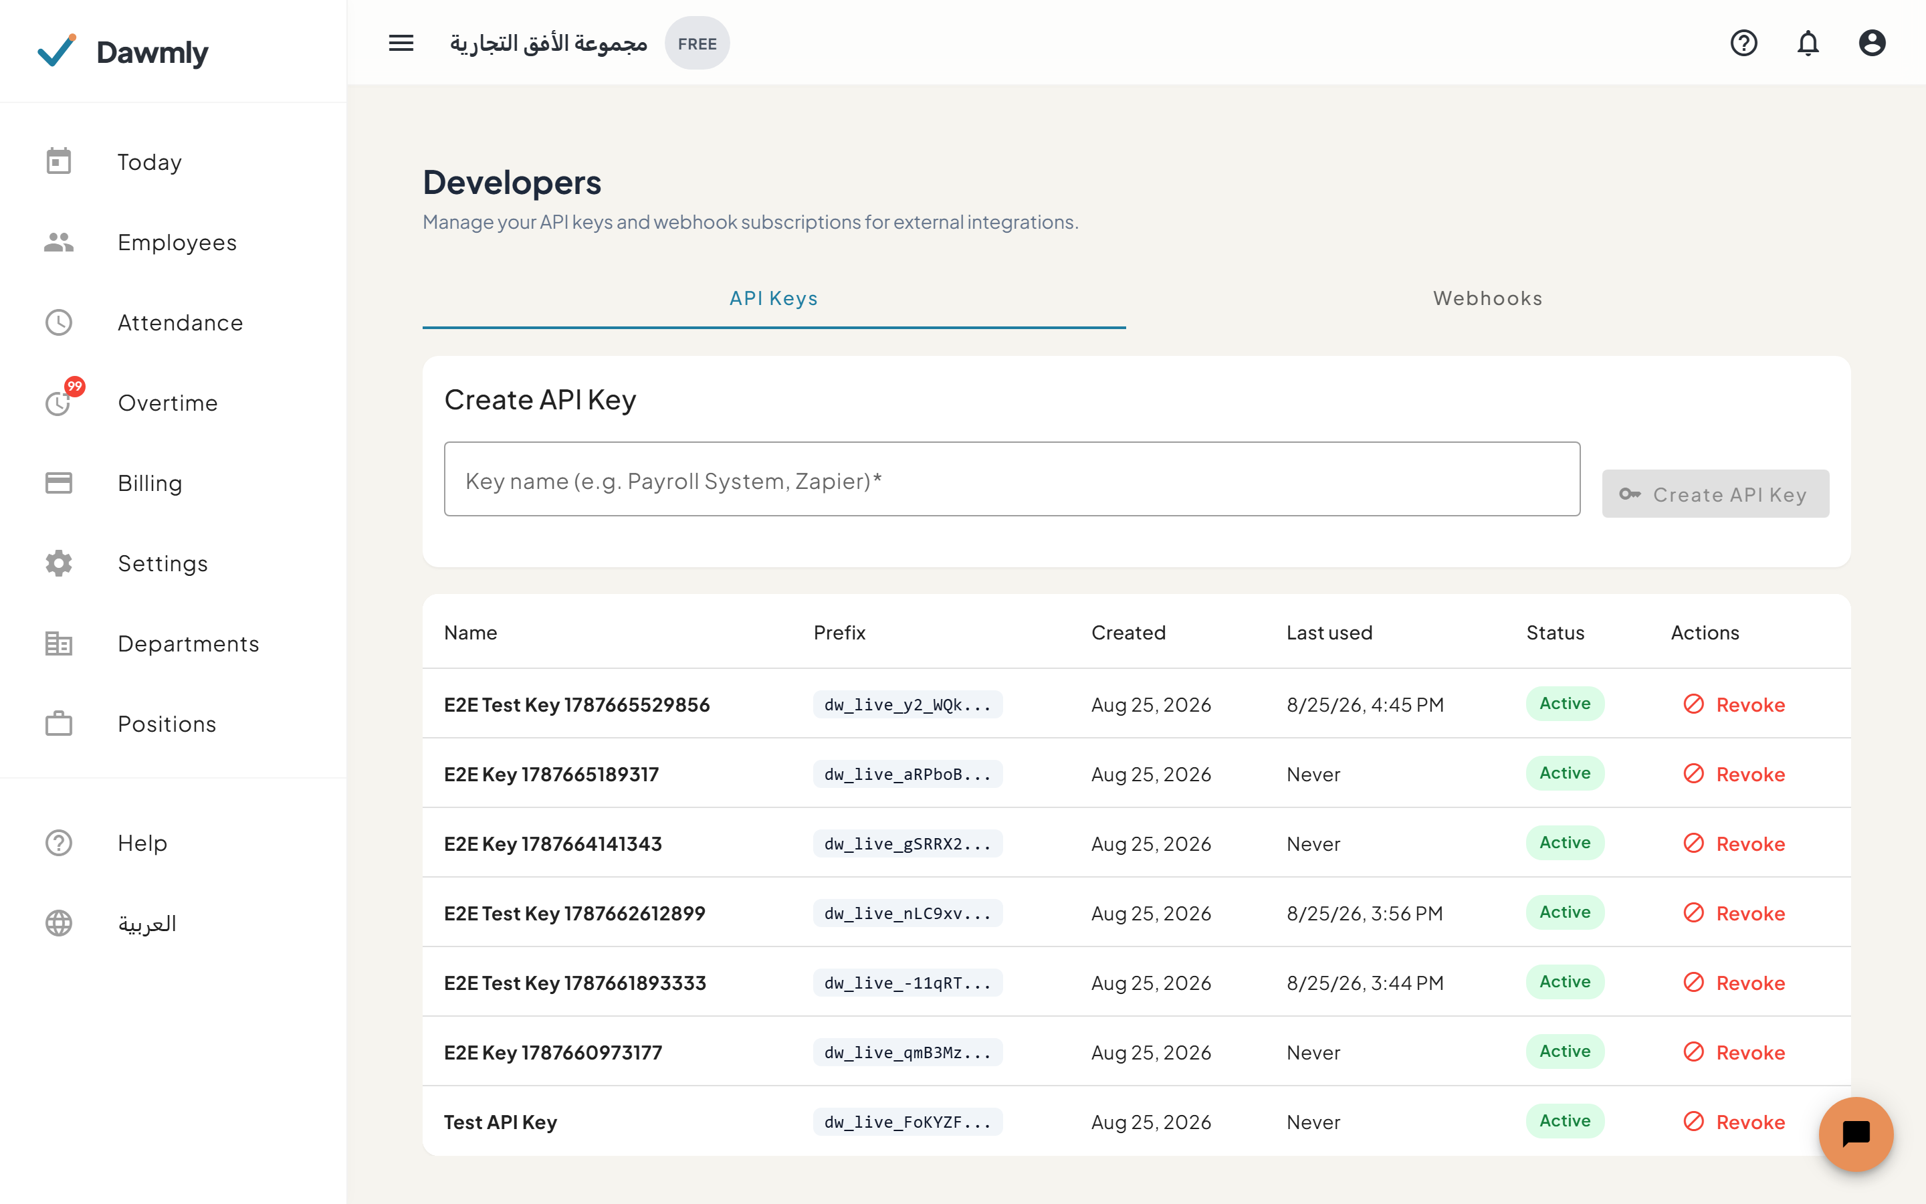This screenshot has width=1926, height=1204.
Task: Open the notifications bell
Action: 1808,43
